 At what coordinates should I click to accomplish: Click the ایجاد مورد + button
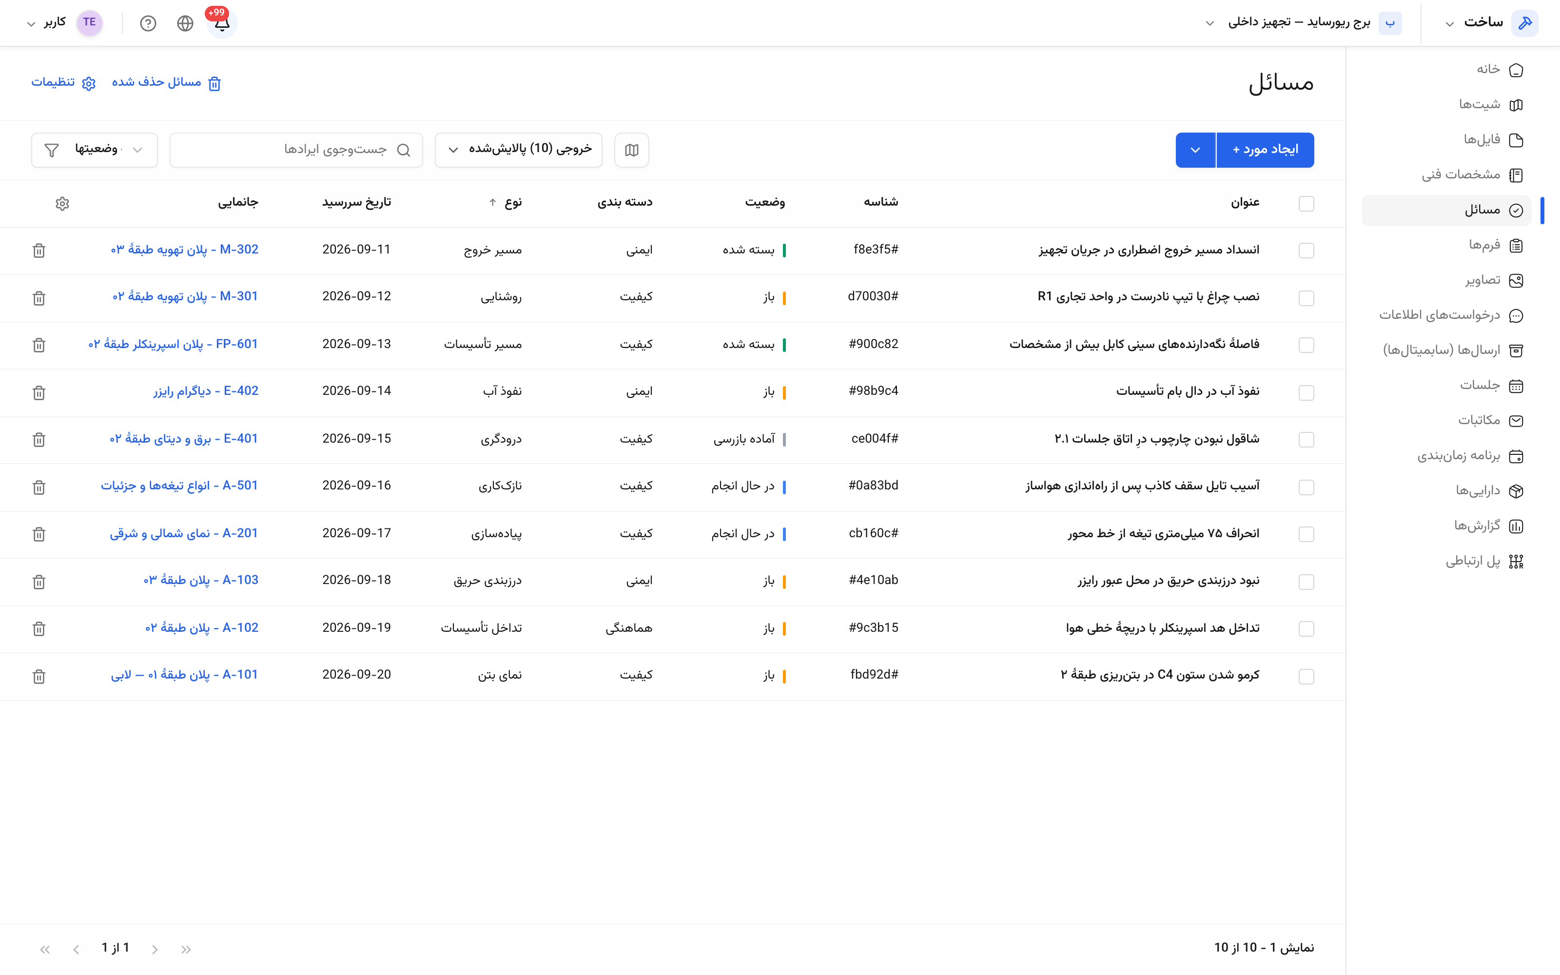point(1266,150)
